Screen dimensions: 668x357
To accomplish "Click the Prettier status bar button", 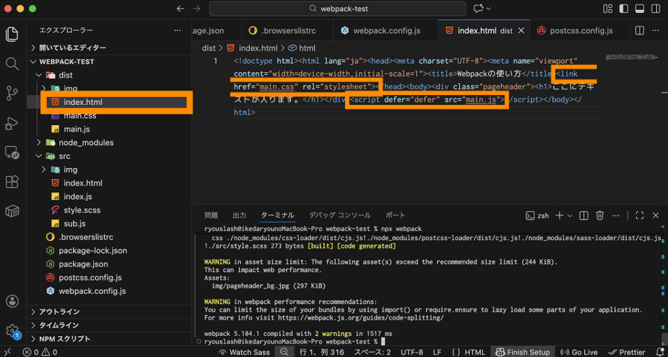I will point(626,352).
